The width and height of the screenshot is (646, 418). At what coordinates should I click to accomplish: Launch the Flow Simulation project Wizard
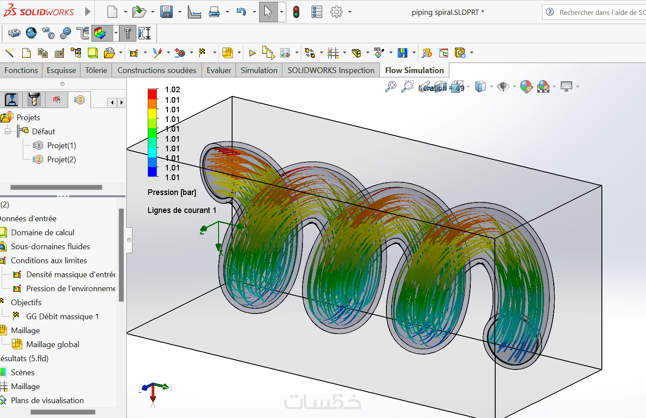pos(10,53)
